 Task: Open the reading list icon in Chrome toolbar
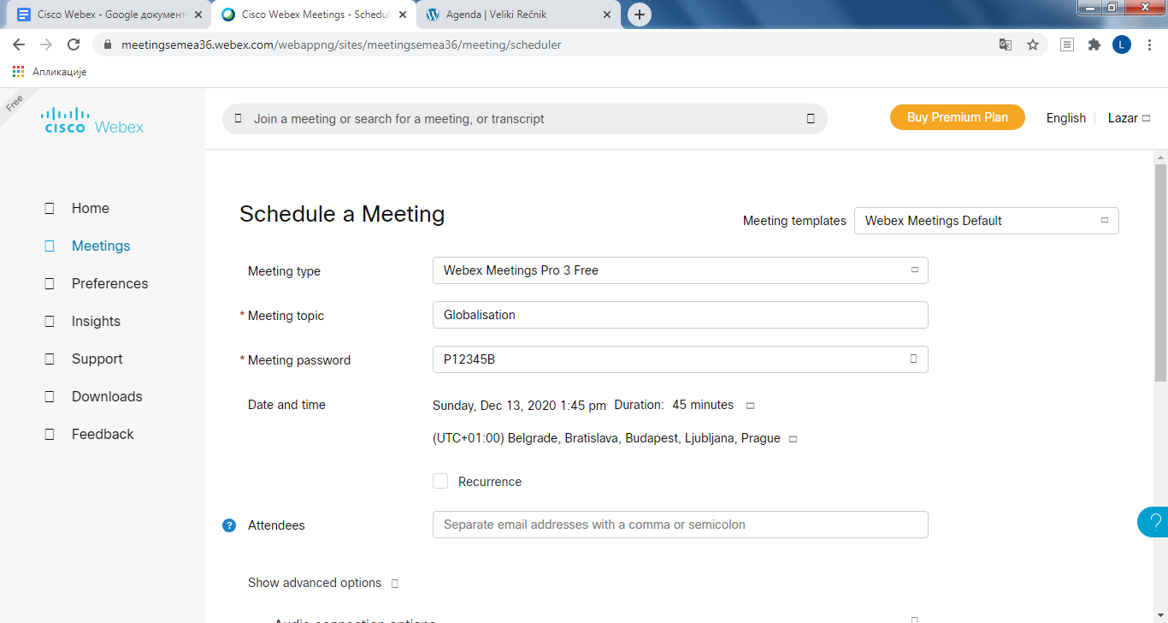pos(1067,44)
